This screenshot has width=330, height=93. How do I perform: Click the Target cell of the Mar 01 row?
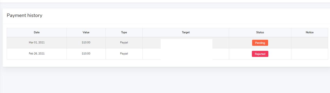(x=186, y=43)
